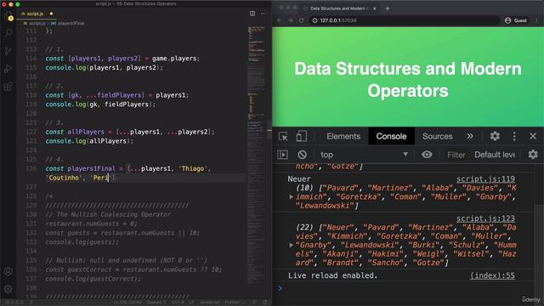Click the Live reload enabled message
The height and width of the screenshot is (306, 544).
pyautogui.click(x=332, y=275)
